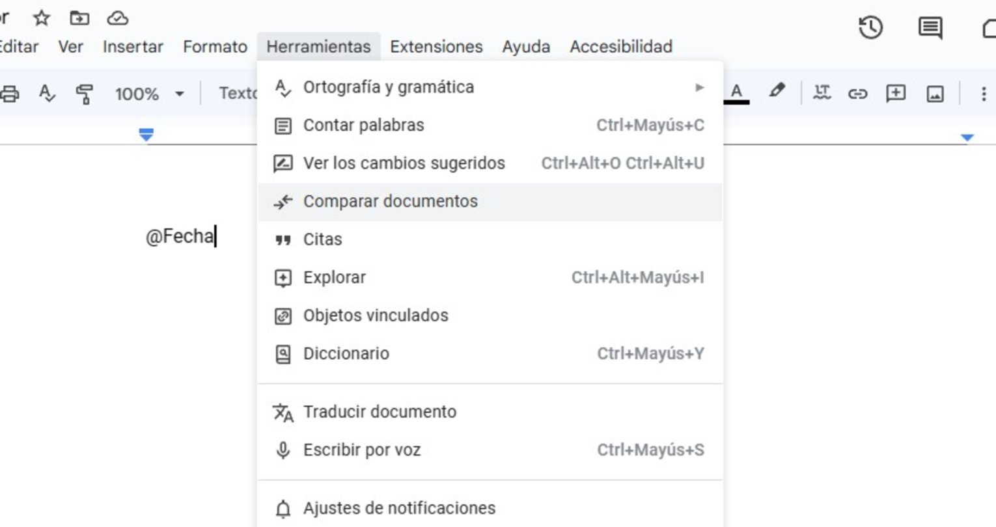Click the right indent marker on ruler
996x527 pixels.
click(x=967, y=137)
